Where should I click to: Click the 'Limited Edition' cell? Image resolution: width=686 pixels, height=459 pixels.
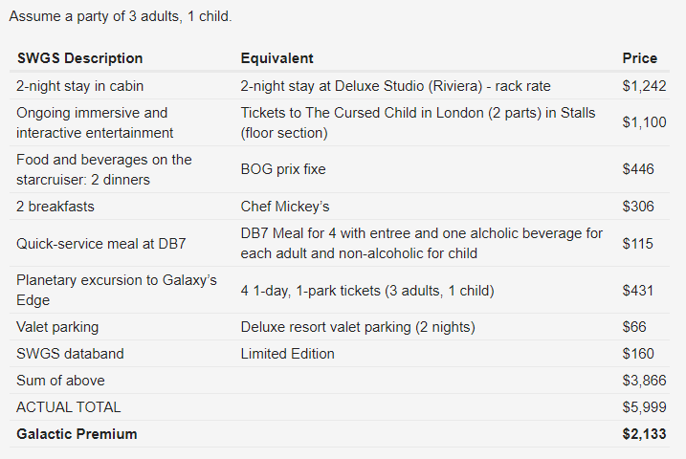pos(287,354)
